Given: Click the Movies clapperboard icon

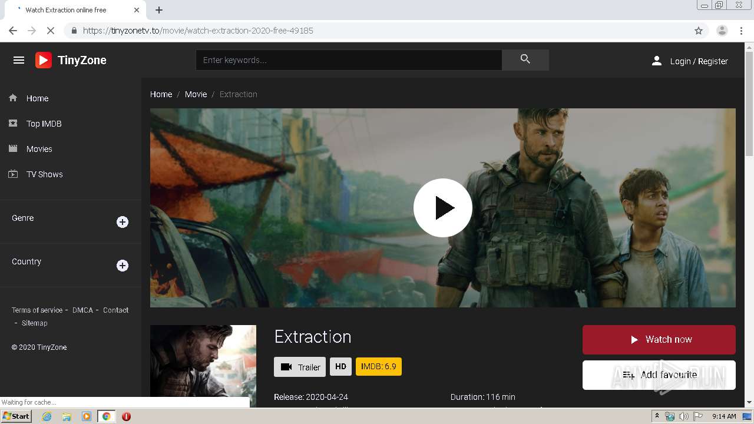Looking at the screenshot, I should click(x=13, y=148).
